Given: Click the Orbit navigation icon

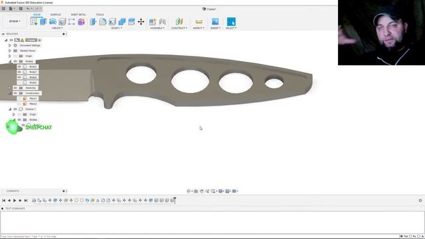Looking at the screenshot, I should (189, 191).
